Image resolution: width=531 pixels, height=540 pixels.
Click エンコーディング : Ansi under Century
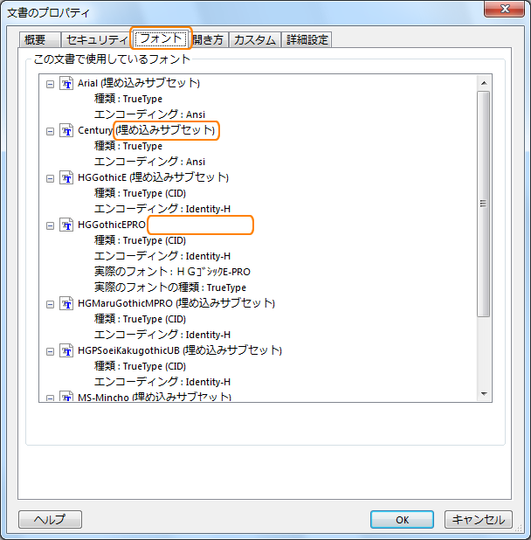click(x=149, y=162)
